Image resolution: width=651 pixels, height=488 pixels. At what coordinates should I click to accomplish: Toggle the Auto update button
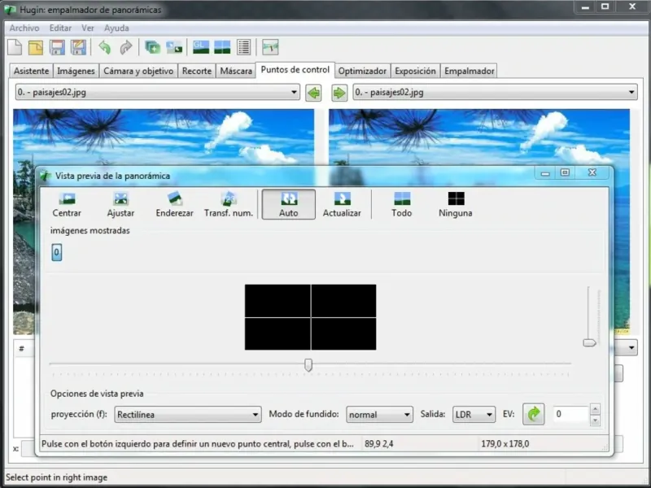[289, 205]
